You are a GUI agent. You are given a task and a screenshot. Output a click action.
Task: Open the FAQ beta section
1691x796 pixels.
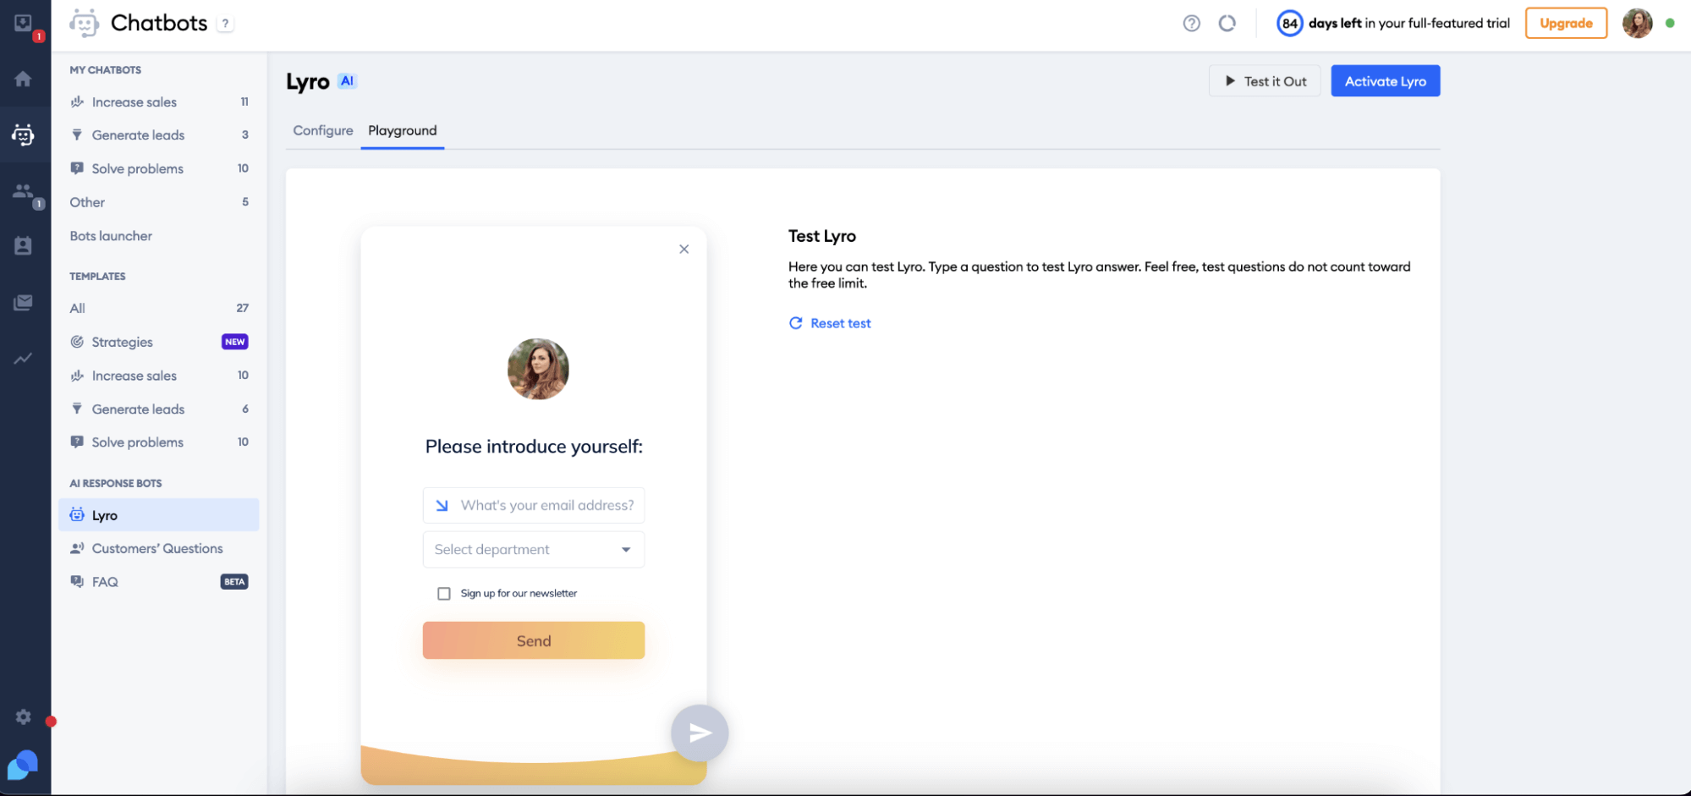click(x=159, y=582)
